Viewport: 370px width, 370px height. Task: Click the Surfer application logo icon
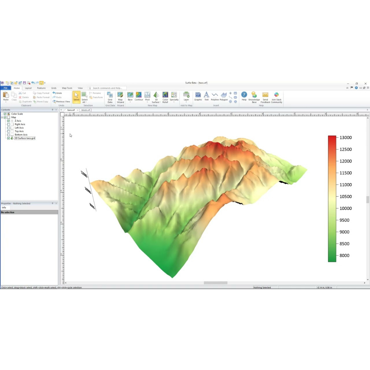(x=3, y=83)
